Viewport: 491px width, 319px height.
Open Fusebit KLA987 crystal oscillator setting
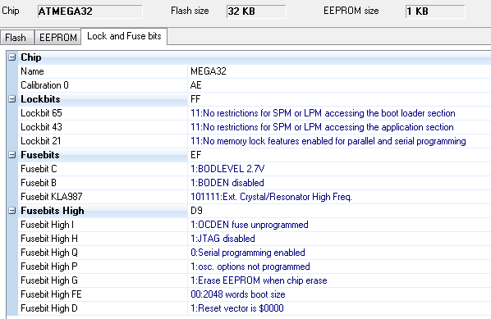click(x=271, y=197)
